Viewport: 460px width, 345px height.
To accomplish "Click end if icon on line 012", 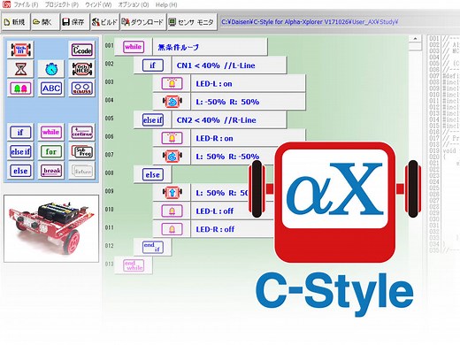I will tap(153, 248).
